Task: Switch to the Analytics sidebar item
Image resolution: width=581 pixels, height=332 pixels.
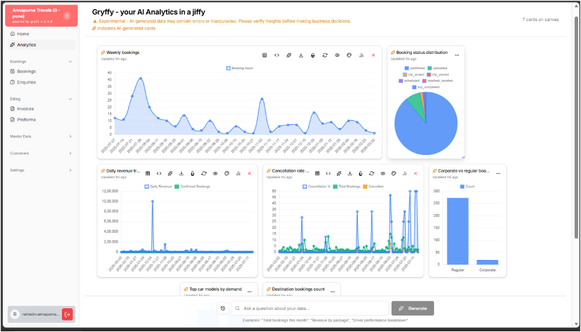Action: (x=26, y=44)
